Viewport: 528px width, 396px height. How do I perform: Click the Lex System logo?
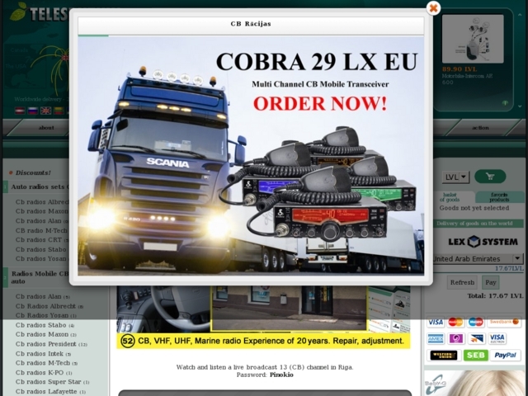click(481, 242)
